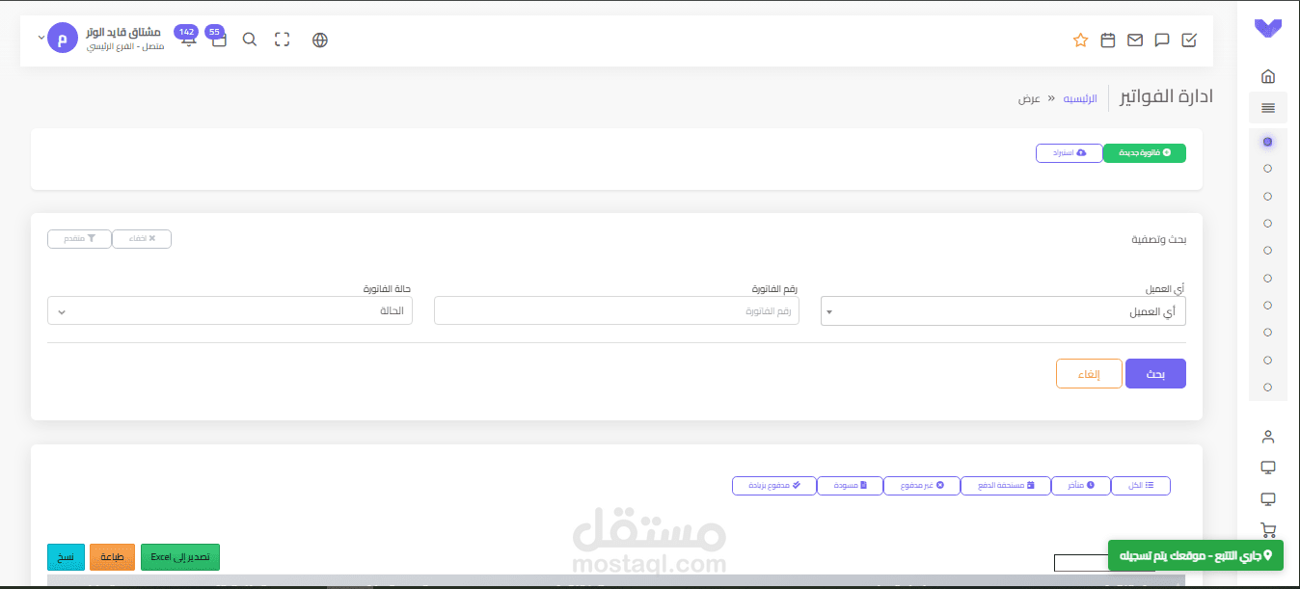Image resolution: width=1300 pixels, height=589 pixels.
Task: Click the purple user avatar circle
Action: [63, 39]
